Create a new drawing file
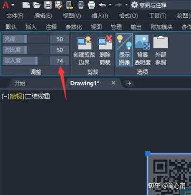 point(26,5)
